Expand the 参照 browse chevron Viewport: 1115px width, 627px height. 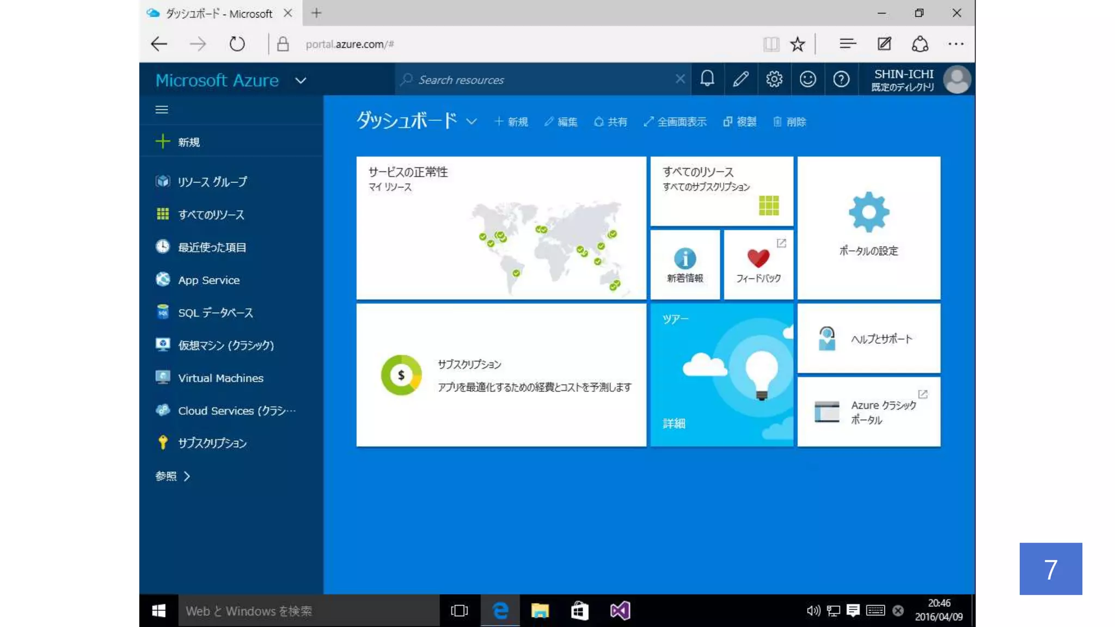coord(187,476)
